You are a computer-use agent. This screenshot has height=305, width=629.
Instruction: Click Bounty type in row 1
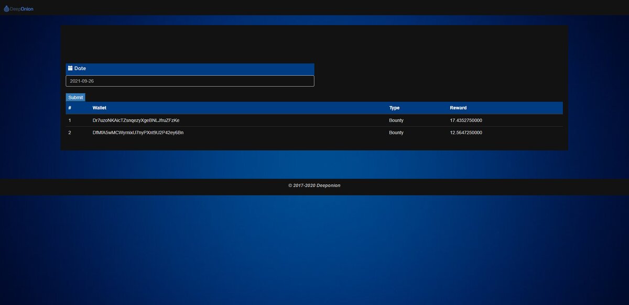pos(396,120)
